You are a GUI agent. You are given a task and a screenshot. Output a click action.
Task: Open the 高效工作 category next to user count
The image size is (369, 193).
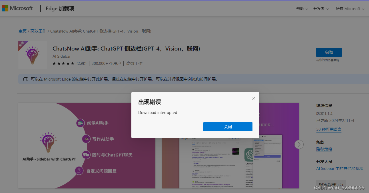(134, 63)
